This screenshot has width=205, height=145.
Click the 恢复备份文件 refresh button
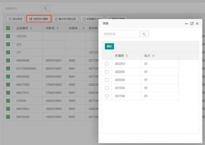(92, 19)
